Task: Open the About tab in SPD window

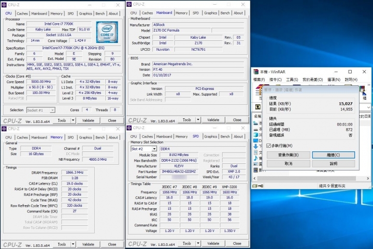Action: point(238,136)
